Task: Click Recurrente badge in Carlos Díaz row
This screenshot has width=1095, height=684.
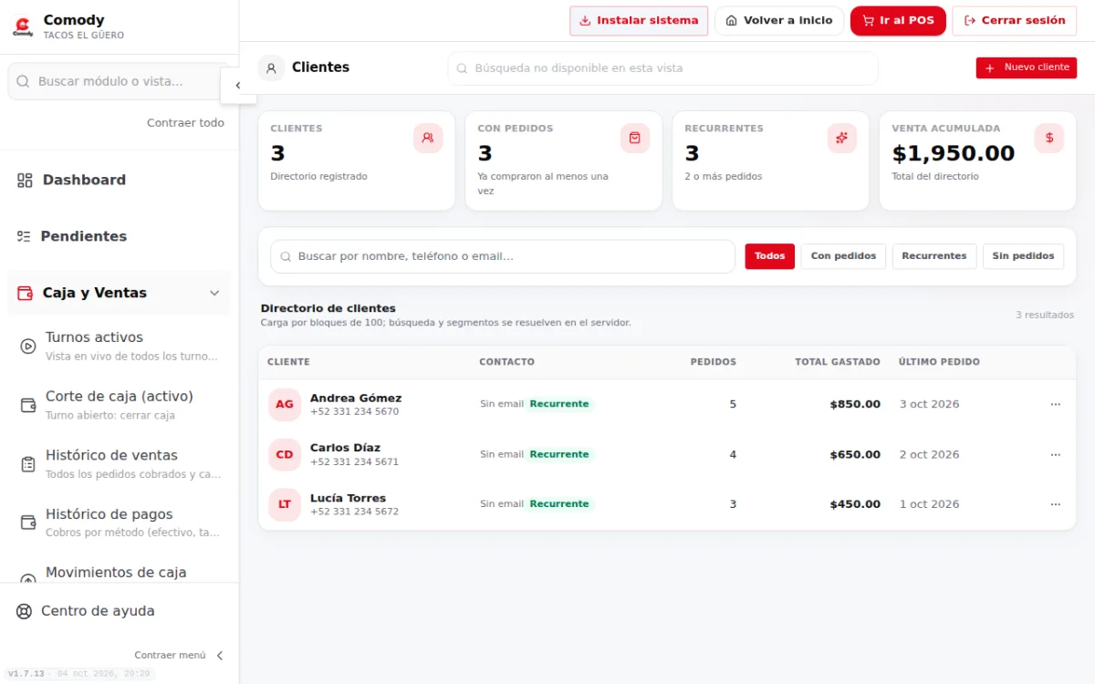Action: 559,454
